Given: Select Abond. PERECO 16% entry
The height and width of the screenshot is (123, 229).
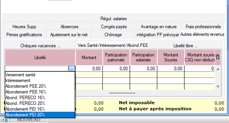Looking at the screenshot, I should click(x=40, y=97).
